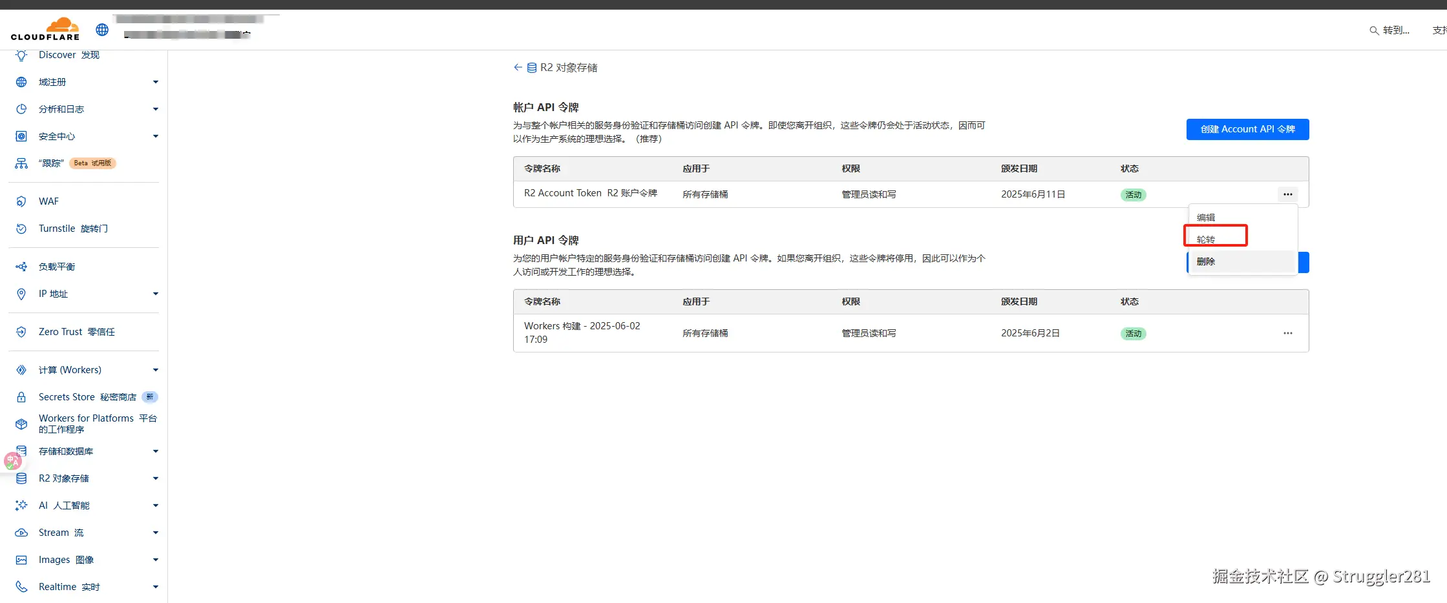
Task: Open the WAF sidebar link
Action: 48,201
